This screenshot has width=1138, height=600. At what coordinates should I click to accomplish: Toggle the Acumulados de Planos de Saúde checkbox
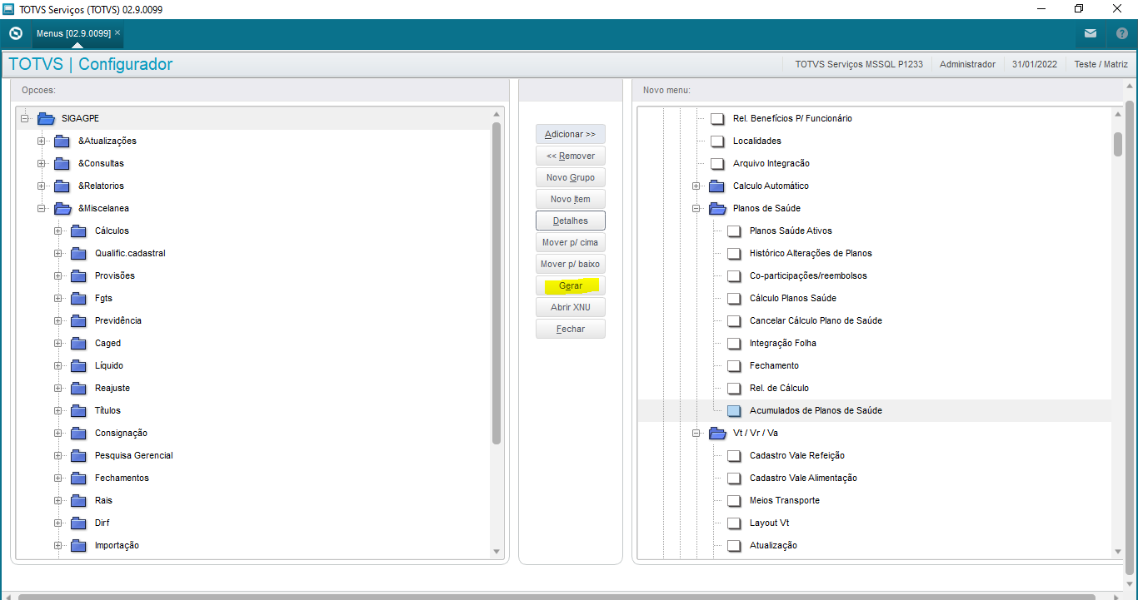click(734, 410)
